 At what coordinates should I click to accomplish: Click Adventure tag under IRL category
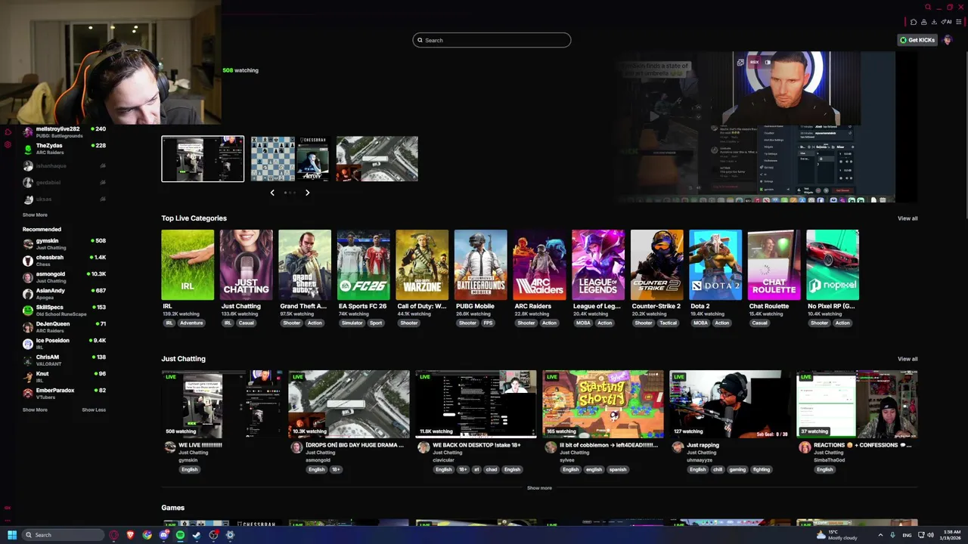[191, 323]
